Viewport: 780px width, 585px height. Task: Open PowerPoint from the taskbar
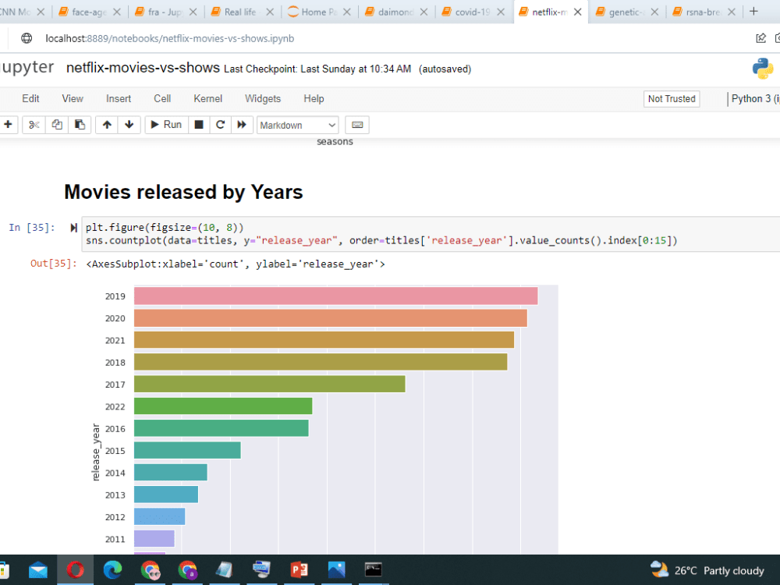[299, 570]
